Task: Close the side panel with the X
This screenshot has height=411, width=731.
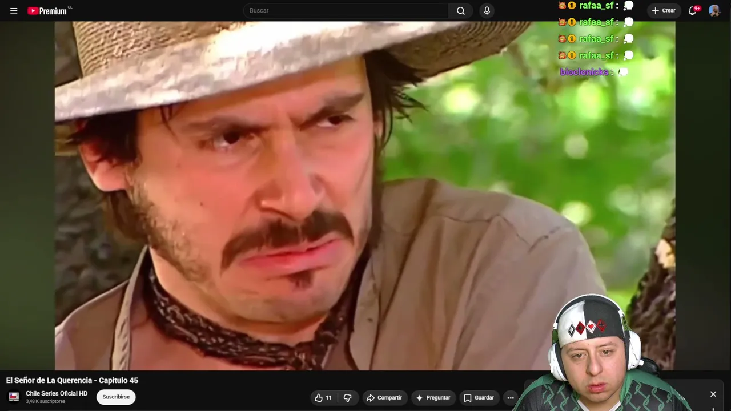Action: pyautogui.click(x=713, y=394)
